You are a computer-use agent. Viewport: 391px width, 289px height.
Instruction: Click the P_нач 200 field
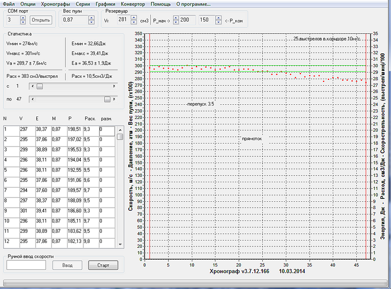click(x=187, y=20)
